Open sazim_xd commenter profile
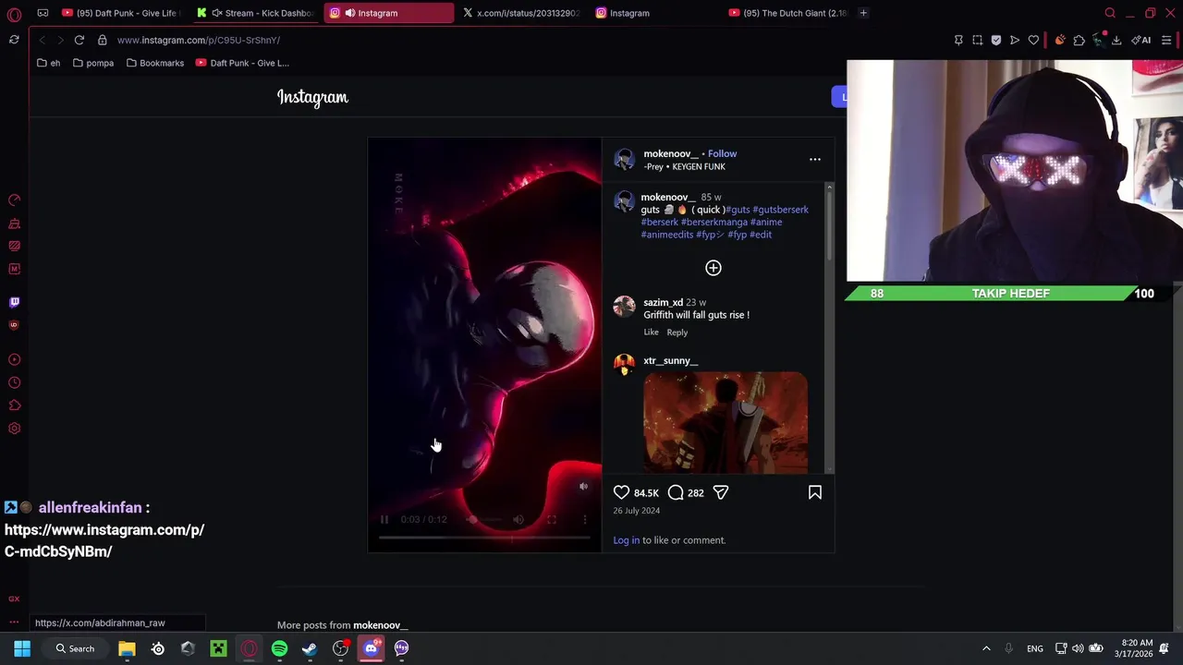The height and width of the screenshot is (665, 1183). click(x=663, y=302)
